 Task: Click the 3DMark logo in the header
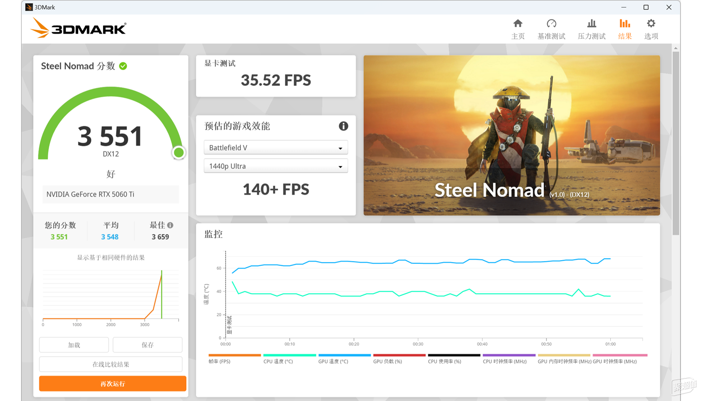79,28
